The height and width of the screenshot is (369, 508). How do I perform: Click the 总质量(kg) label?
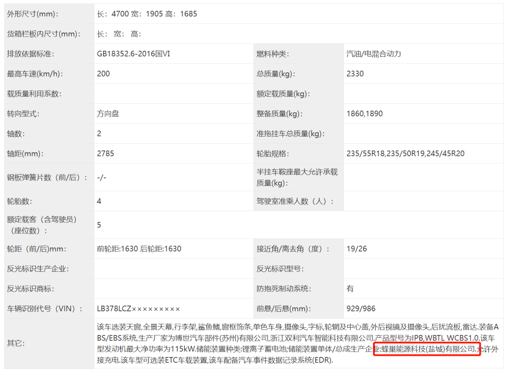point(276,74)
